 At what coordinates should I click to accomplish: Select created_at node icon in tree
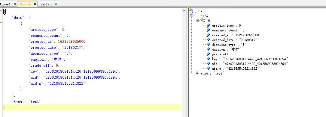click(x=208, y=35)
